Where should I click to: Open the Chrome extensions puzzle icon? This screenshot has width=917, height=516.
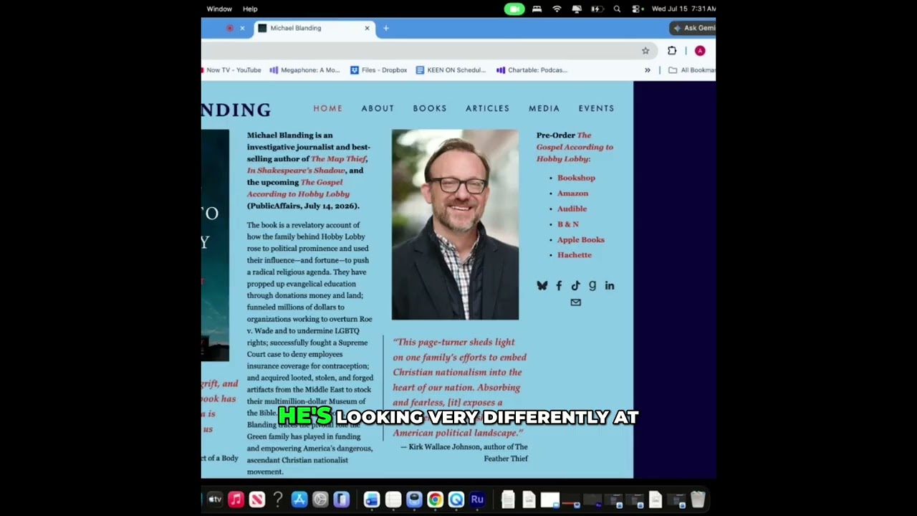tap(672, 51)
